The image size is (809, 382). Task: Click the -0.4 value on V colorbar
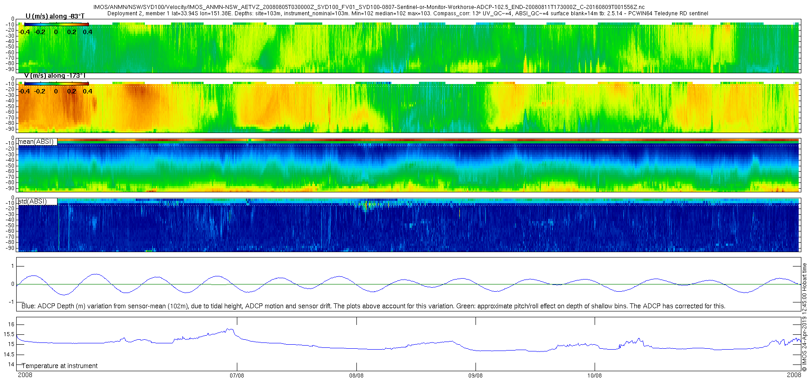[24, 91]
